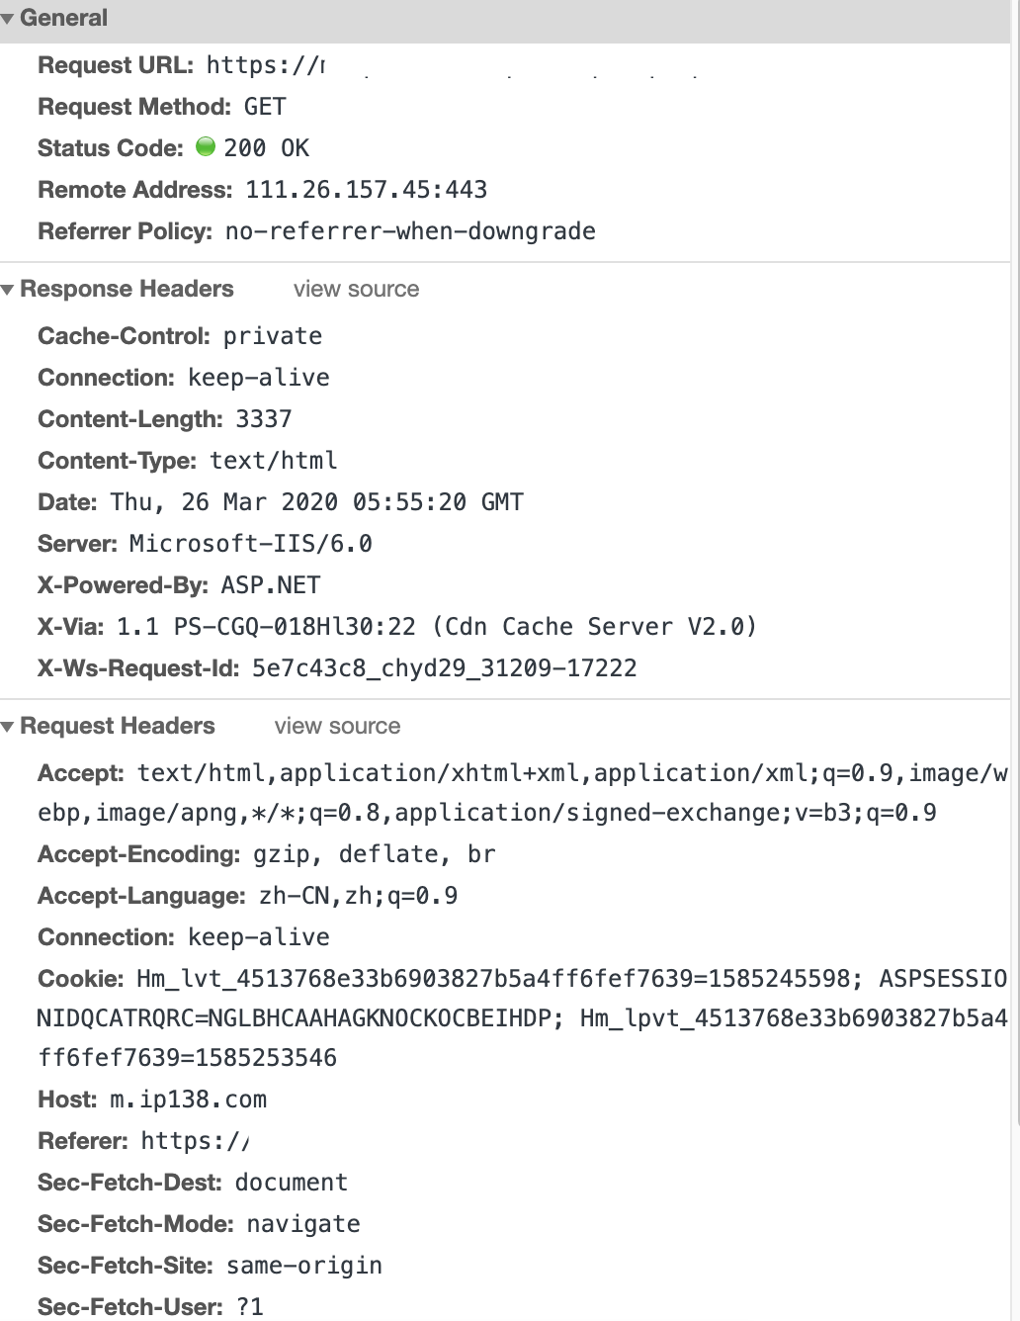1020x1321 pixels.
Task: Click view source next to Request Headers
Action: (x=337, y=726)
